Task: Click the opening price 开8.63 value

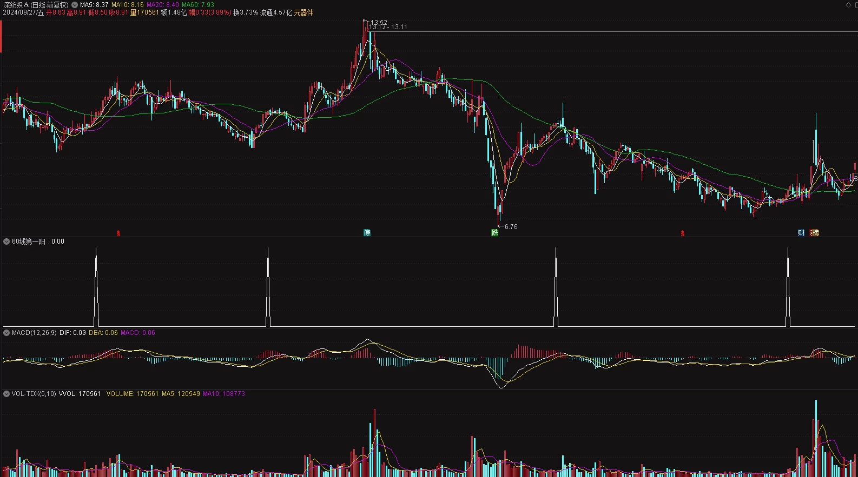Action: click(x=56, y=12)
